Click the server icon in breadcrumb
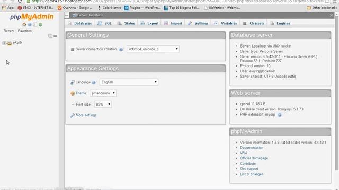Screen dimensions: 339x190 (x=74, y=15)
